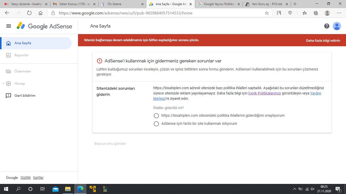The height and width of the screenshot is (194, 346).
Task: Show hidden system tray icons
Action: [294, 189]
